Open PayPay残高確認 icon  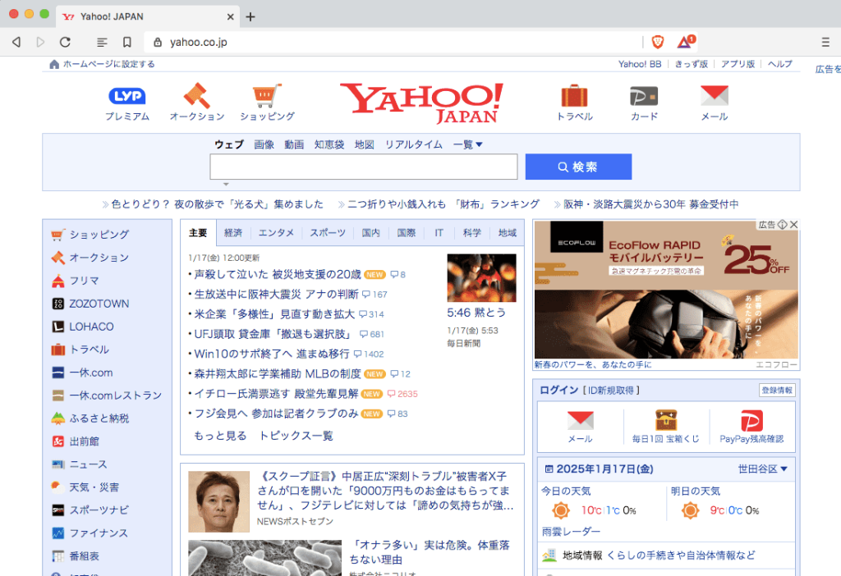751,421
